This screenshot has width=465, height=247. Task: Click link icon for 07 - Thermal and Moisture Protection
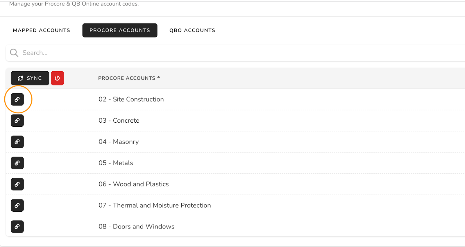(17, 205)
